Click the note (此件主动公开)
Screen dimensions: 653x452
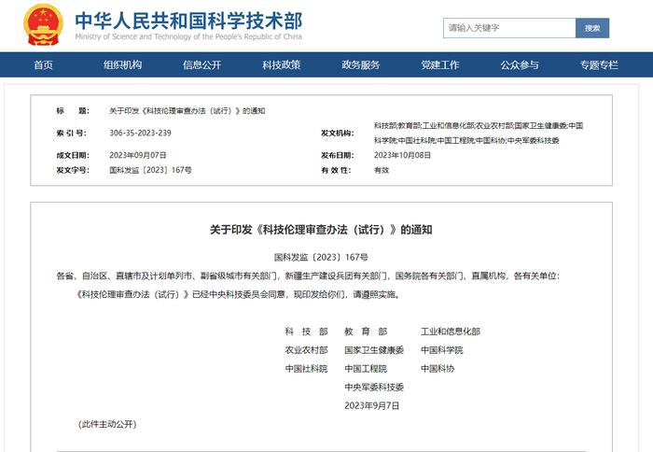click(x=107, y=425)
